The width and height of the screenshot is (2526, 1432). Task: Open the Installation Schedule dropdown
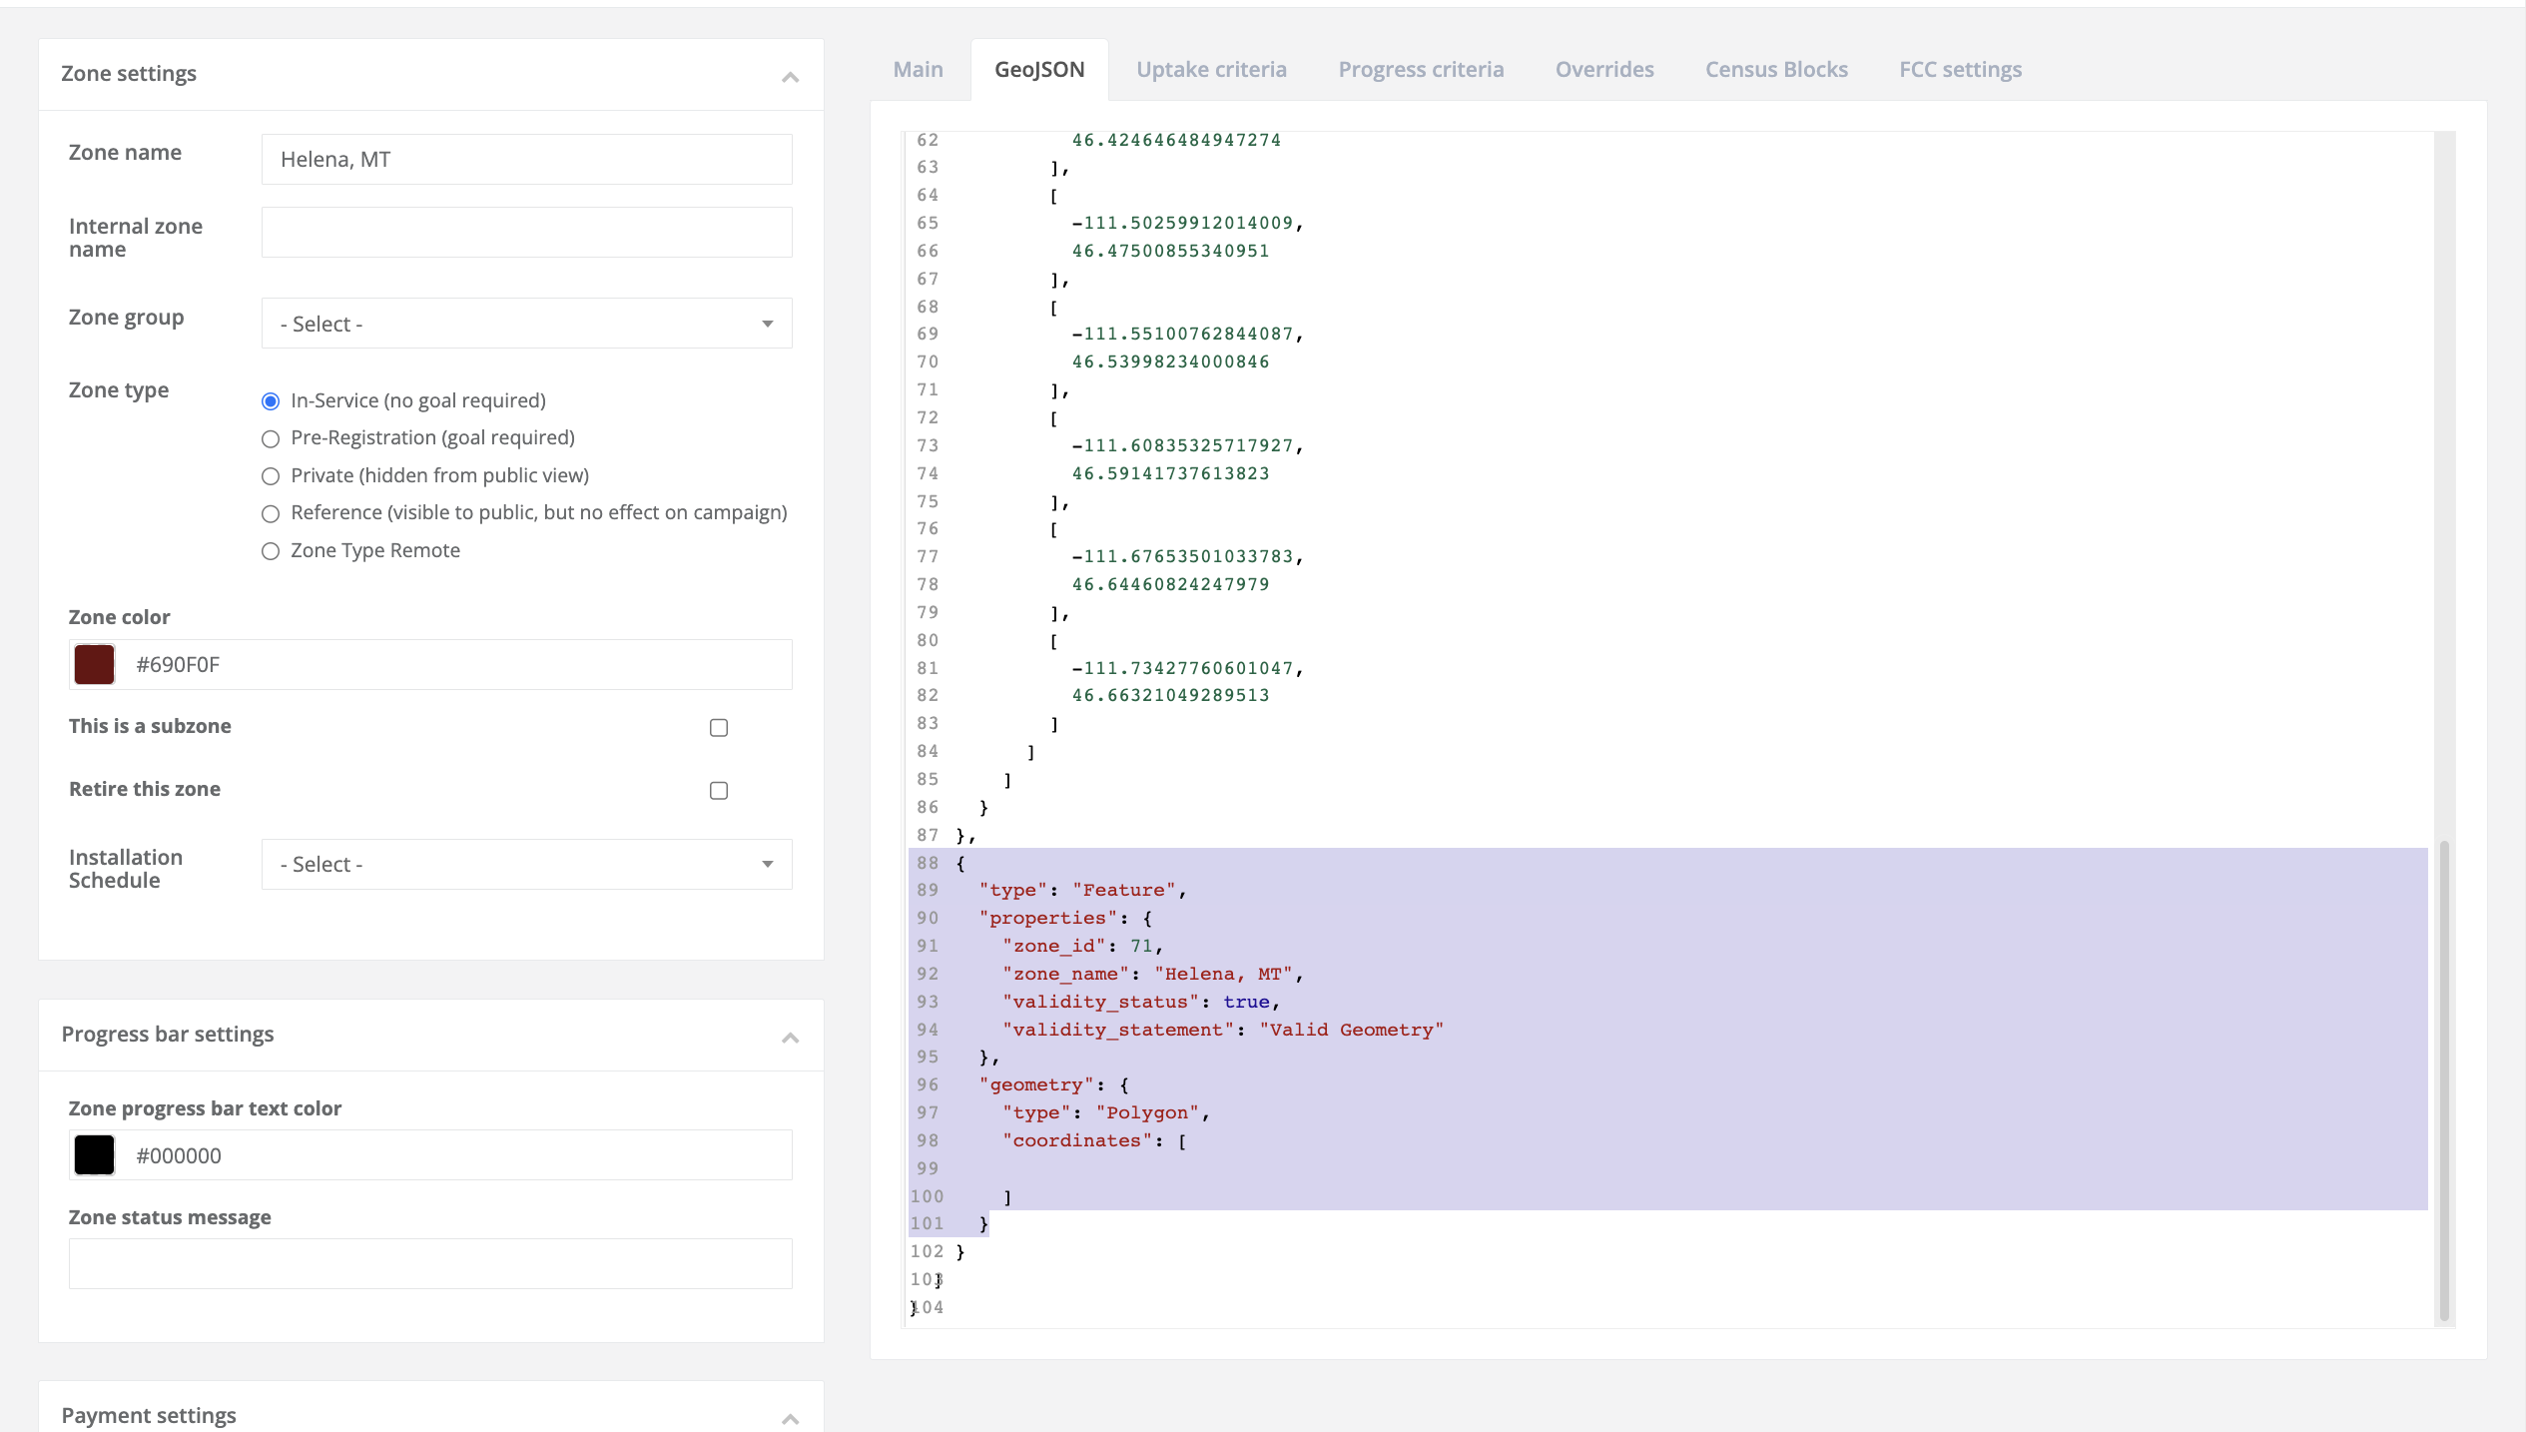[x=526, y=864]
